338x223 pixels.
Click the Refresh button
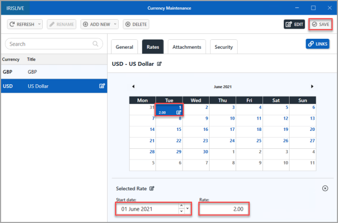[22, 24]
